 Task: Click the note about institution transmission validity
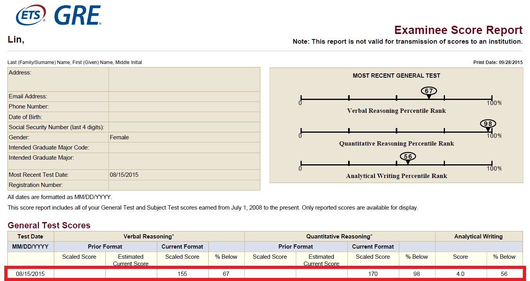407,41
